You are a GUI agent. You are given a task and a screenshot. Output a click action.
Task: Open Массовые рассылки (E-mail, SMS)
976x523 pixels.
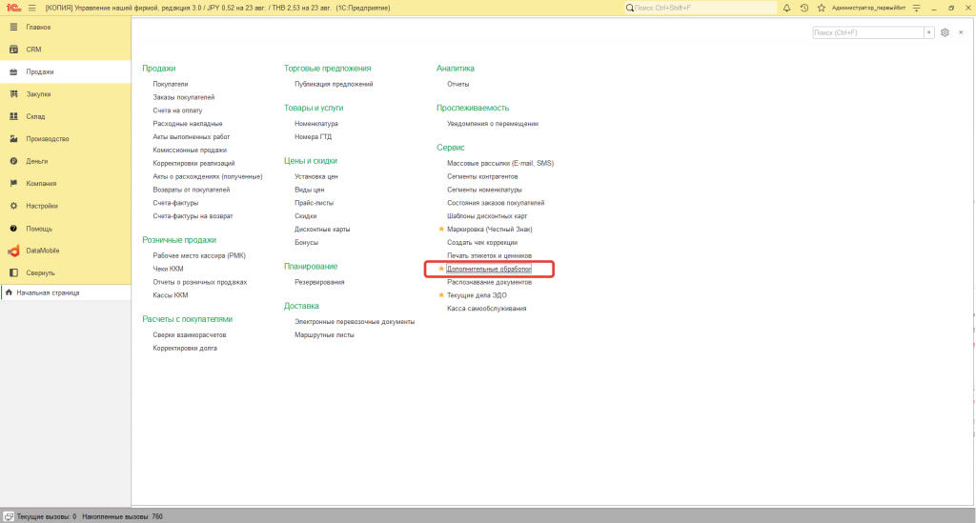499,163
